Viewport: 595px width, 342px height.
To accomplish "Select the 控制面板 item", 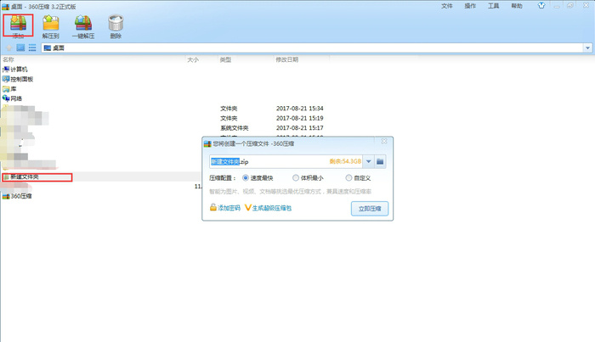I will tap(18, 79).
